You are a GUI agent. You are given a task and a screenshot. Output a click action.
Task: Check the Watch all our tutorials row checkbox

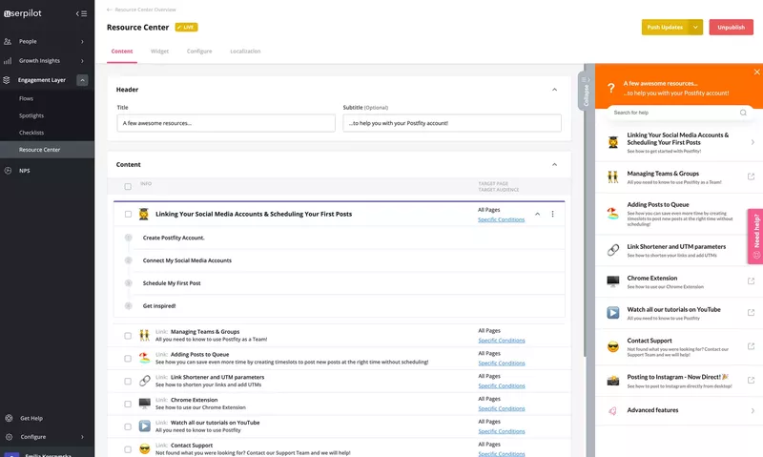128,426
